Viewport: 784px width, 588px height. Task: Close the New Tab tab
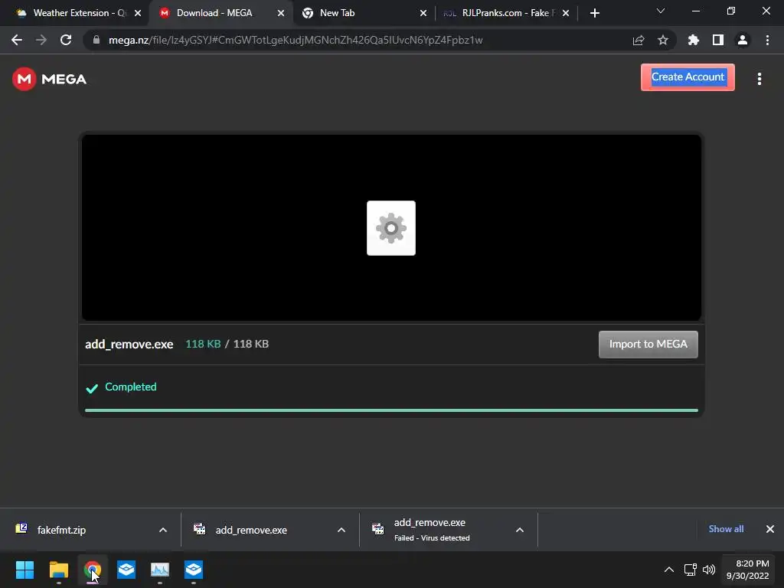click(x=423, y=13)
